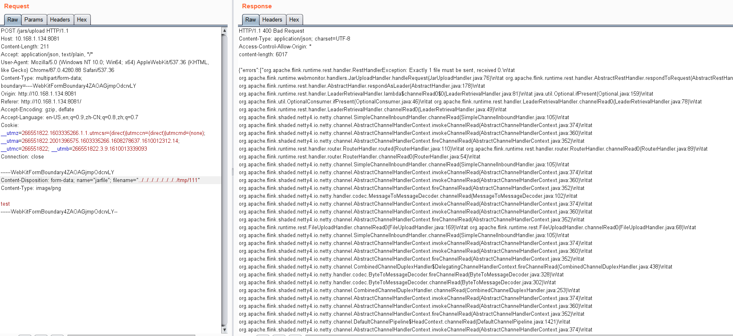Click the errors line with RestHandlerException
The width and height of the screenshot is (733, 336).
tap(377, 70)
